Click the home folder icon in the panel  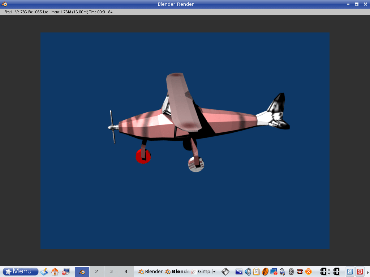click(55, 272)
